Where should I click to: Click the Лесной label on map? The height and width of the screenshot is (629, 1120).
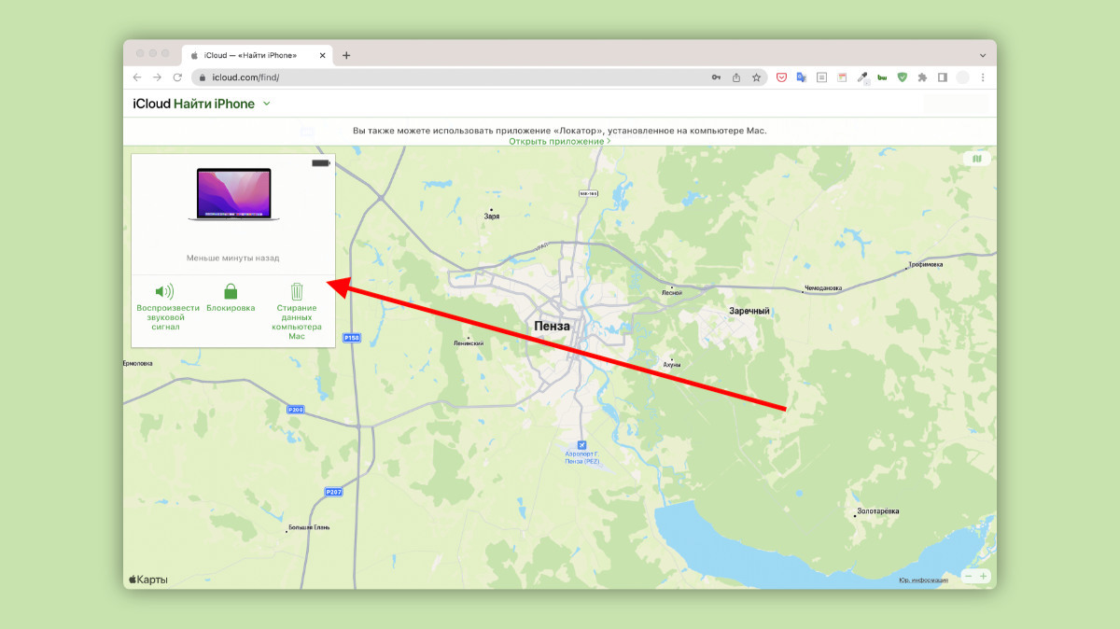point(672,293)
